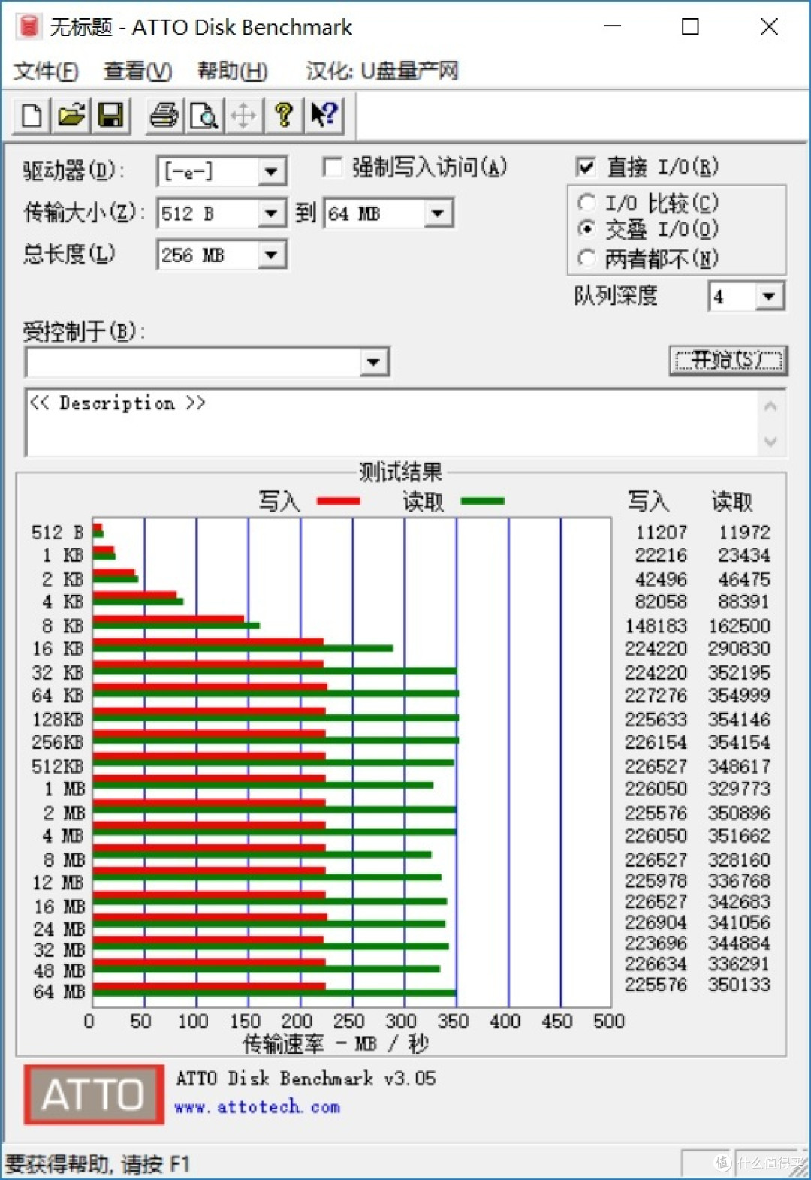Click the 8 KB read value 162500
811x1180 pixels.
(739, 626)
